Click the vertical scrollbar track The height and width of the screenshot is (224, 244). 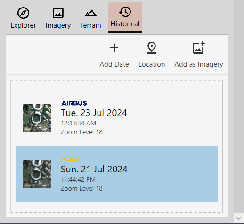pos(239,107)
